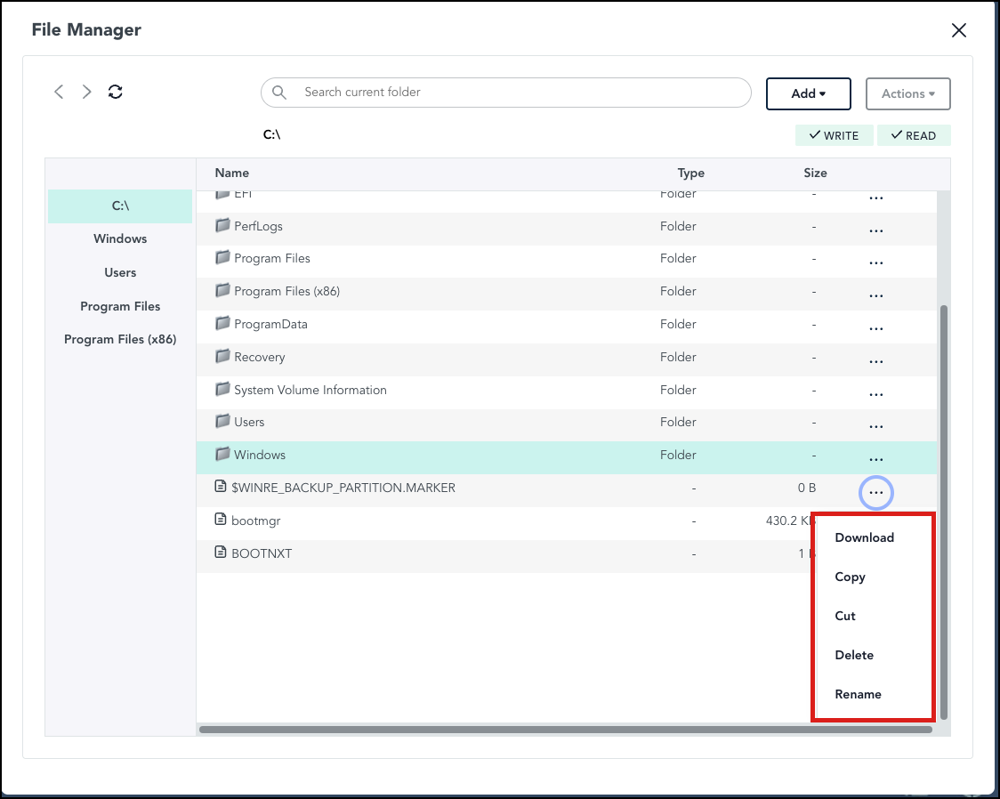Viewport: 1000px width, 799px height.
Task: Toggle the READ permission badge
Action: (914, 135)
